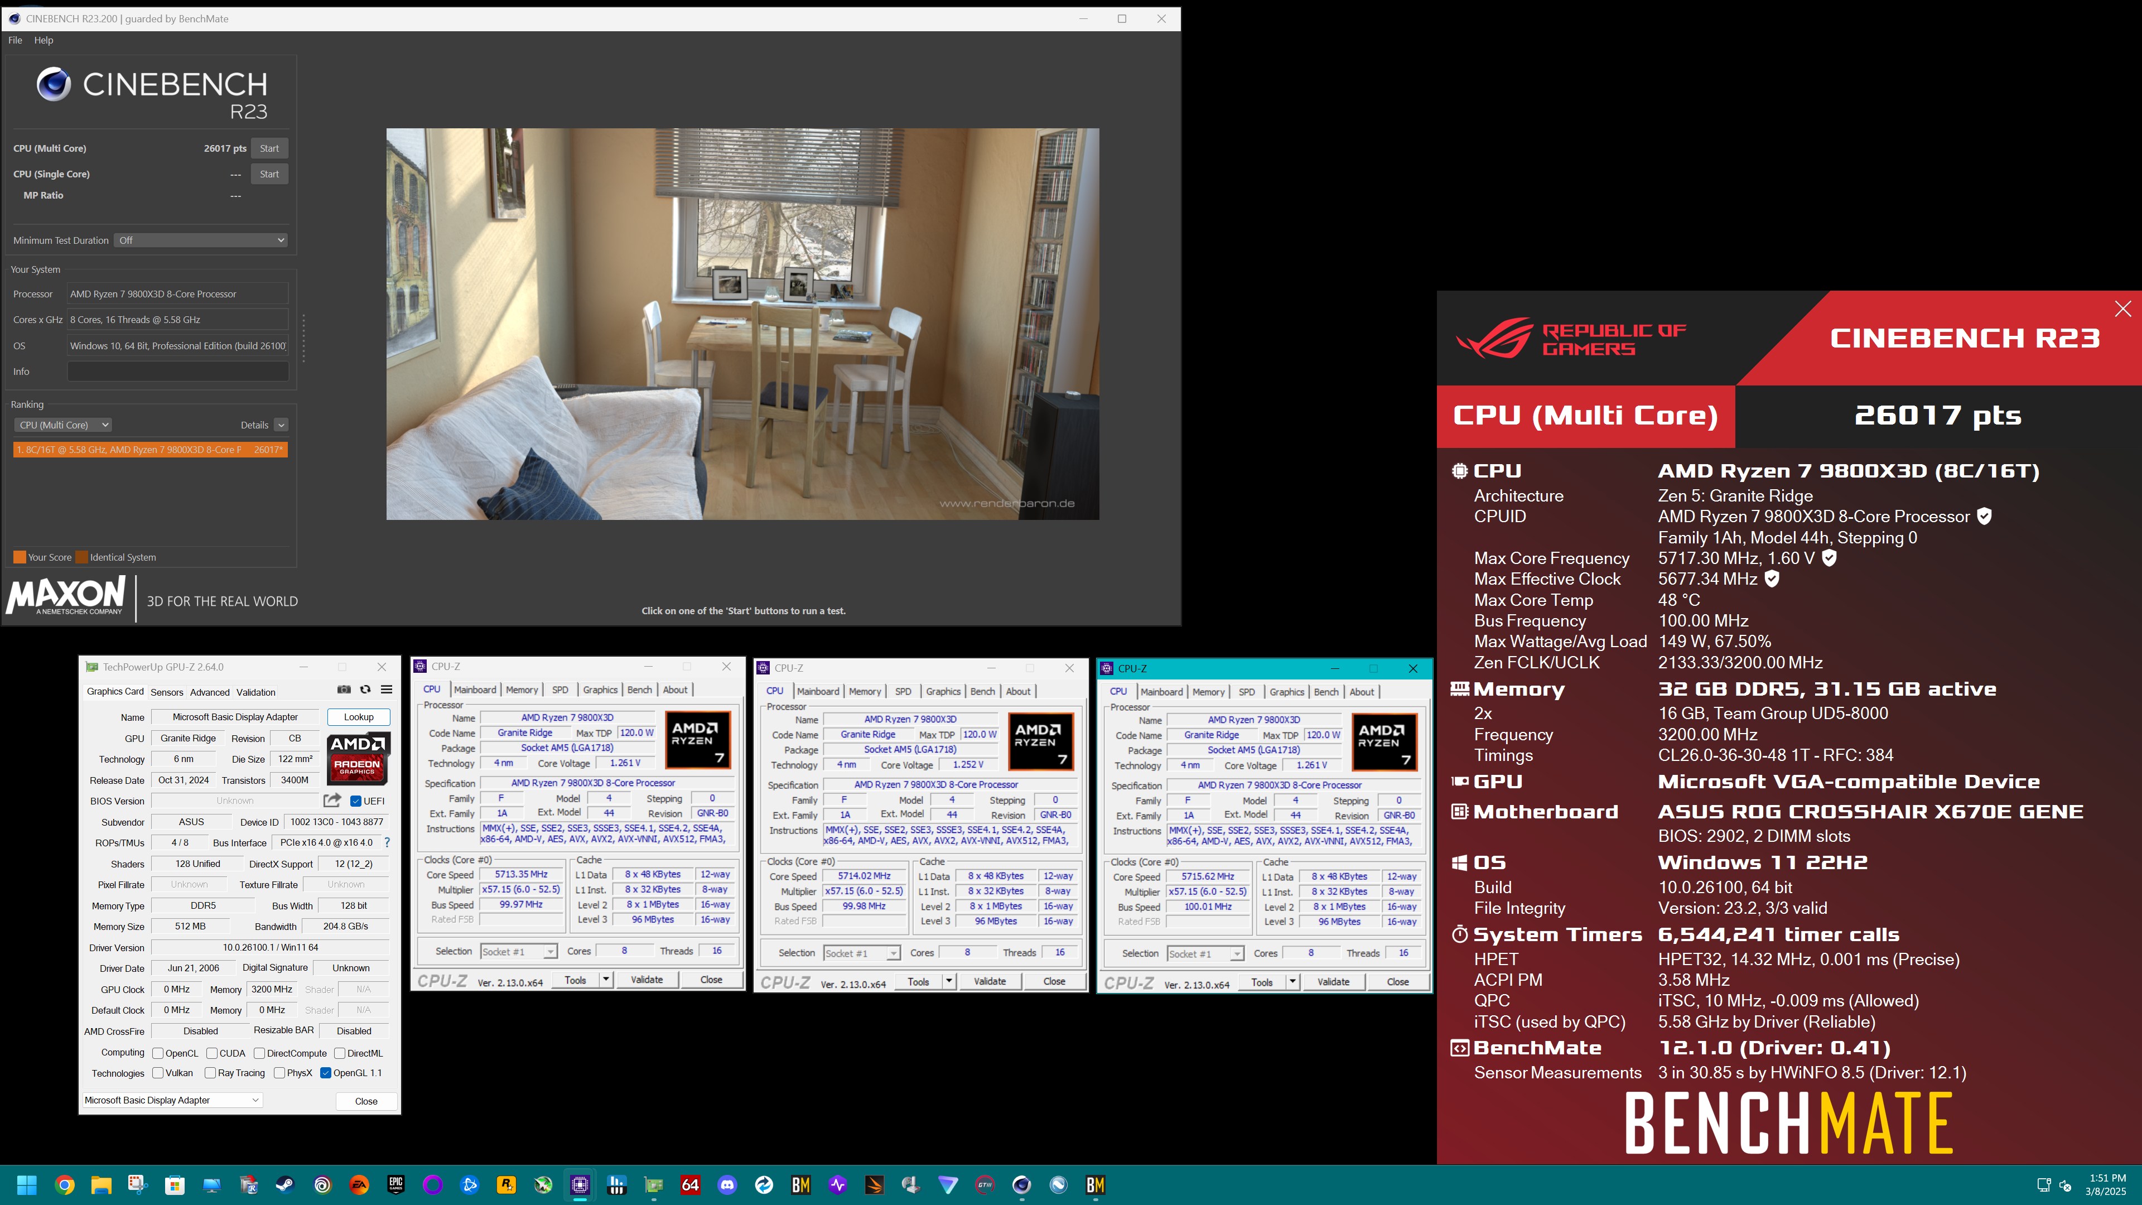Viewport: 2142px width, 1205px height.
Task: Switch to the GPU-Z Advanced tab
Action: click(210, 692)
